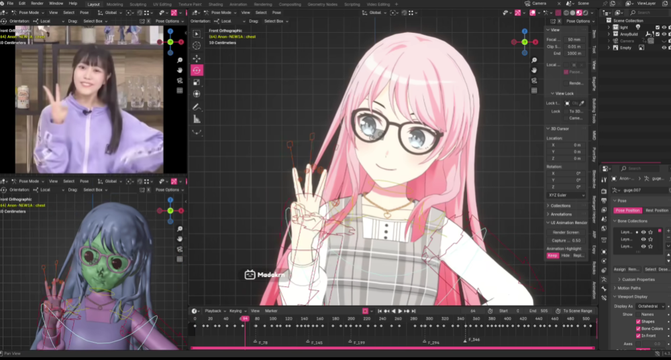This screenshot has width=671, height=360.
Task: Click the Render Screen button
Action: click(x=566, y=232)
